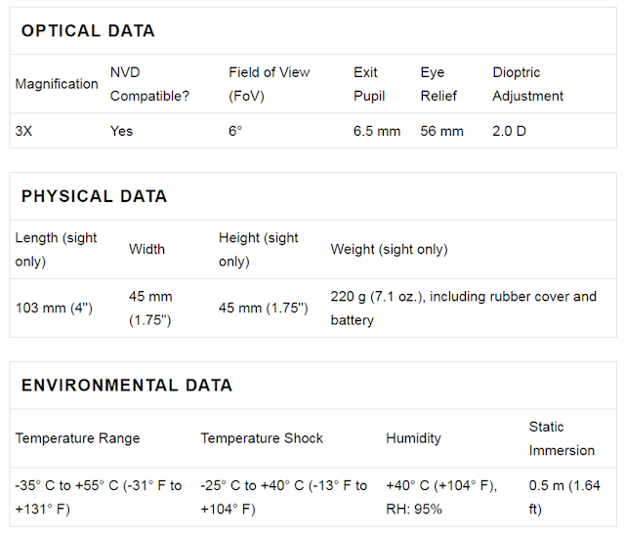Viewport: 625px width, 535px height.
Task: Click the Temperature Range header
Action: point(77,437)
